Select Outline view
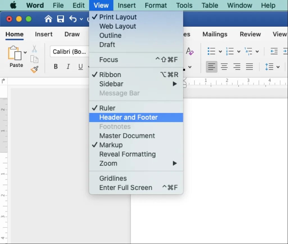The width and height of the screenshot is (288, 244). click(x=136, y=35)
